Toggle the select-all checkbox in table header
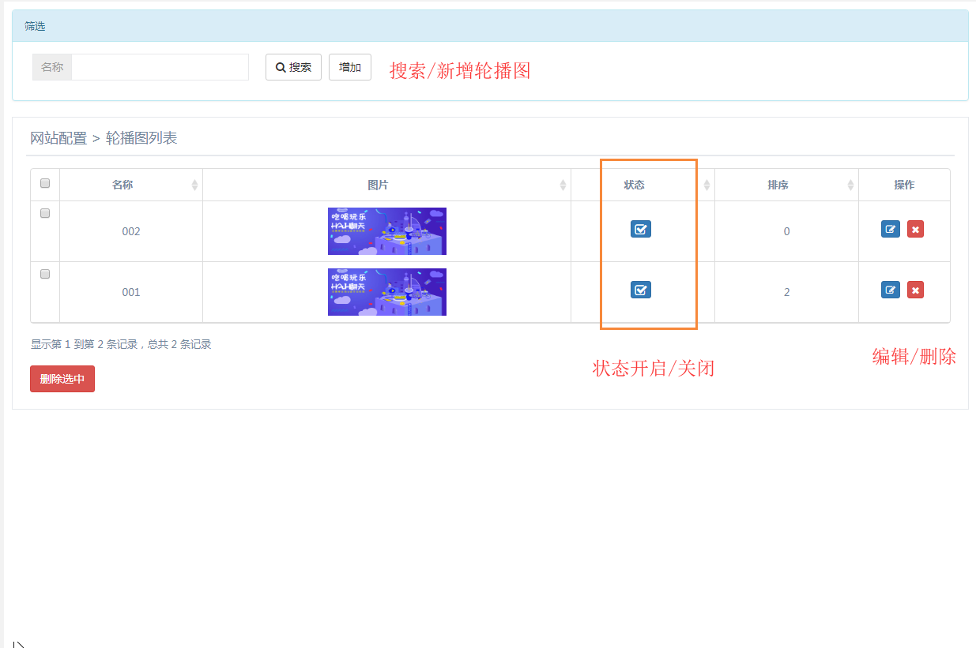The width and height of the screenshot is (976, 648). [x=45, y=183]
